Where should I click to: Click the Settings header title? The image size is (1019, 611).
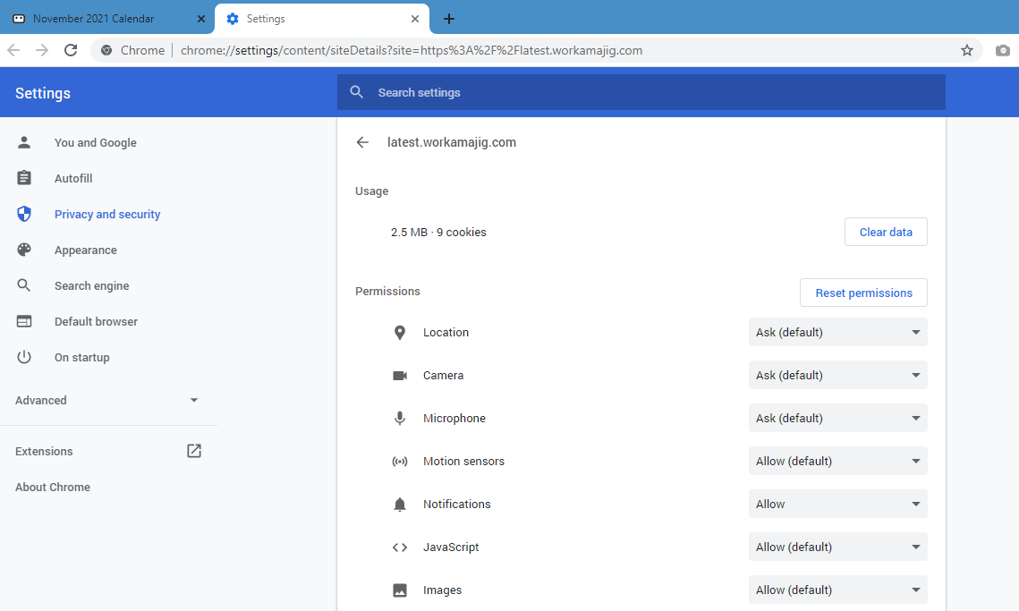[x=43, y=93]
